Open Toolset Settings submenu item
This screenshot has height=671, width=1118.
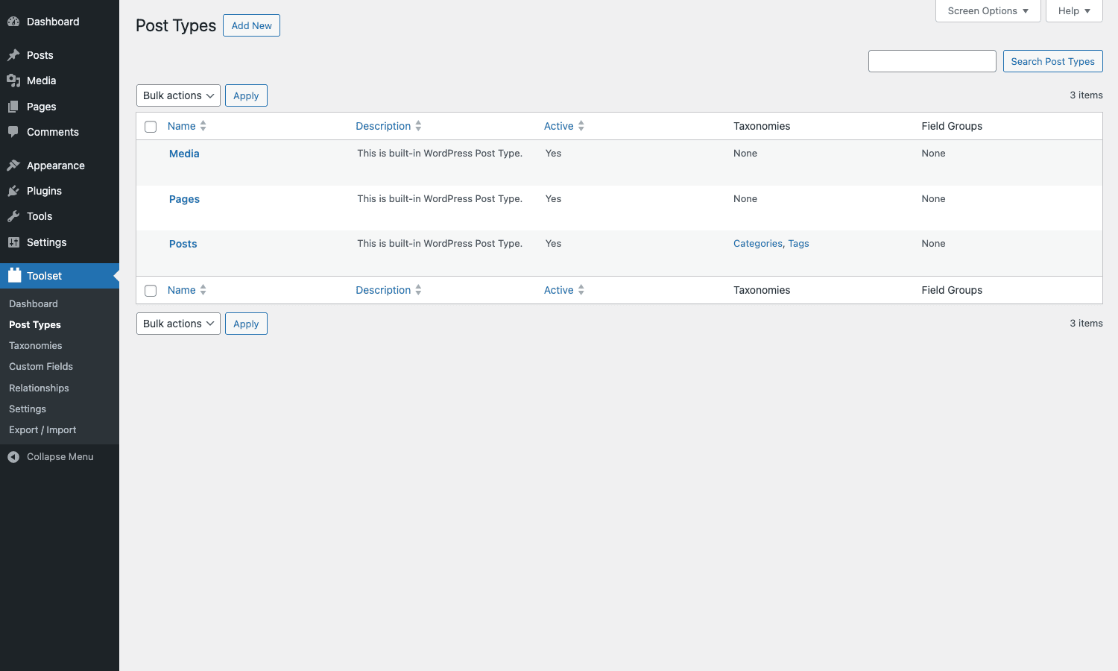click(x=28, y=409)
